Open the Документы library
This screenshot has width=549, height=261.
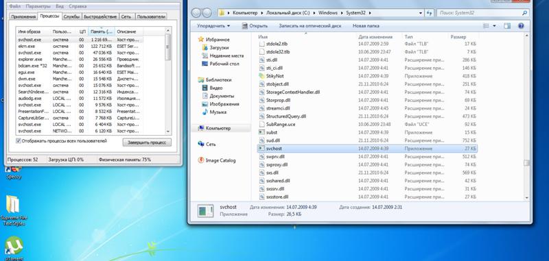click(x=218, y=96)
